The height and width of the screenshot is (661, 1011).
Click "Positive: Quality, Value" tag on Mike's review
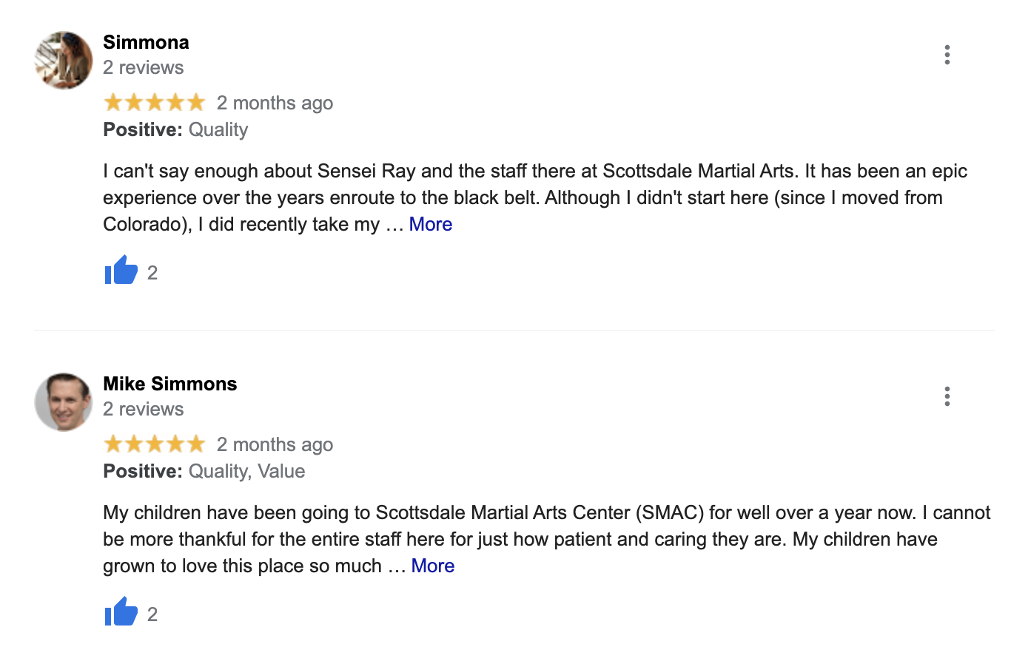(x=204, y=471)
